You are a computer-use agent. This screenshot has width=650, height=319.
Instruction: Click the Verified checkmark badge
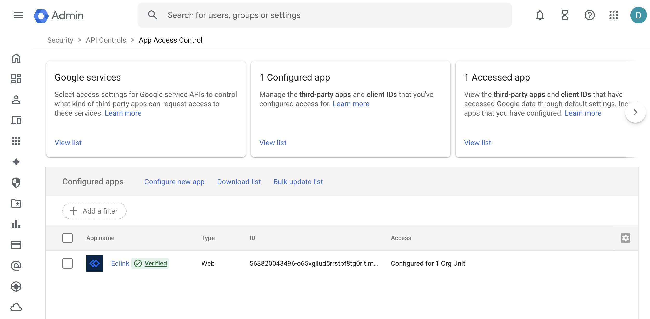[150, 263]
